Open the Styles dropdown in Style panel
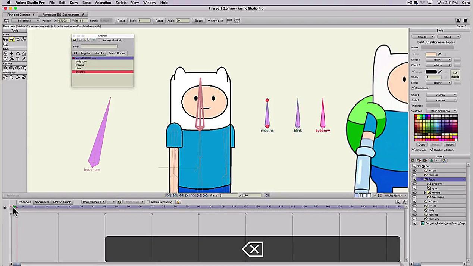 pyautogui.click(x=449, y=37)
